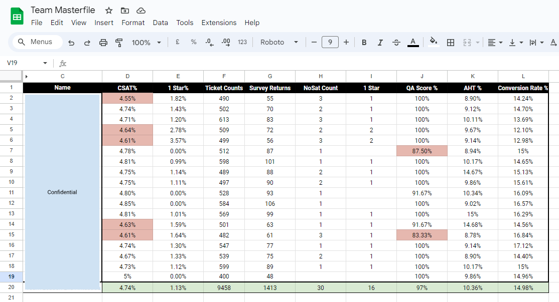Format as percent icon
Image resolution: width=559 pixels, height=302 pixels.
click(x=194, y=42)
